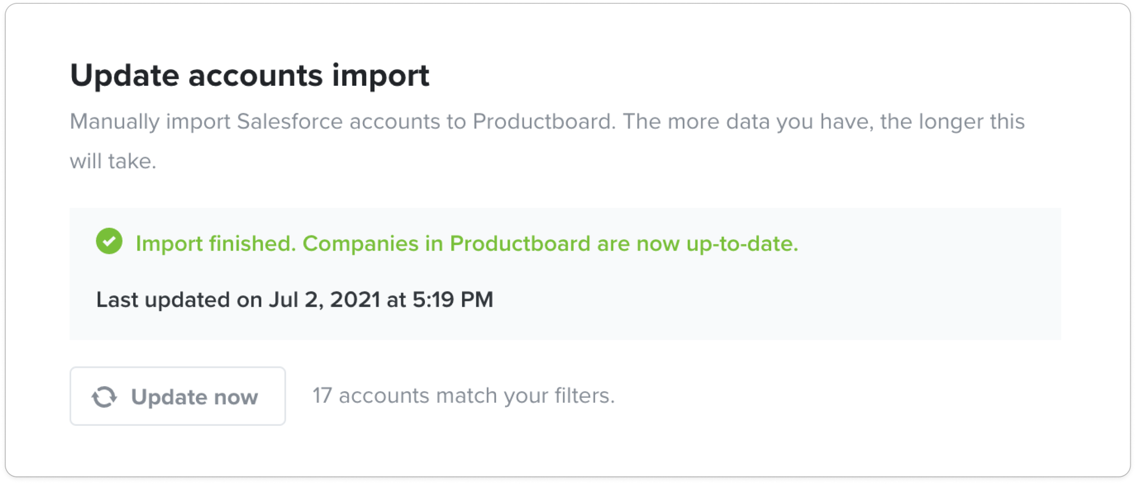The image size is (1136, 484).
Task: Click the Last updated timestamp text
Action: pyautogui.click(x=295, y=300)
